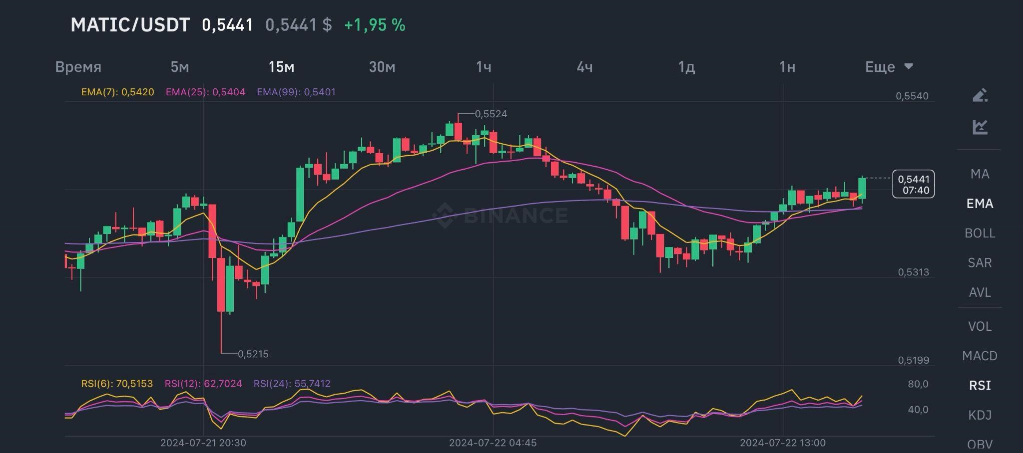Switch to the 30м timeframe
This screenshot has height=453, width=1023.
(x=382, y=67)
